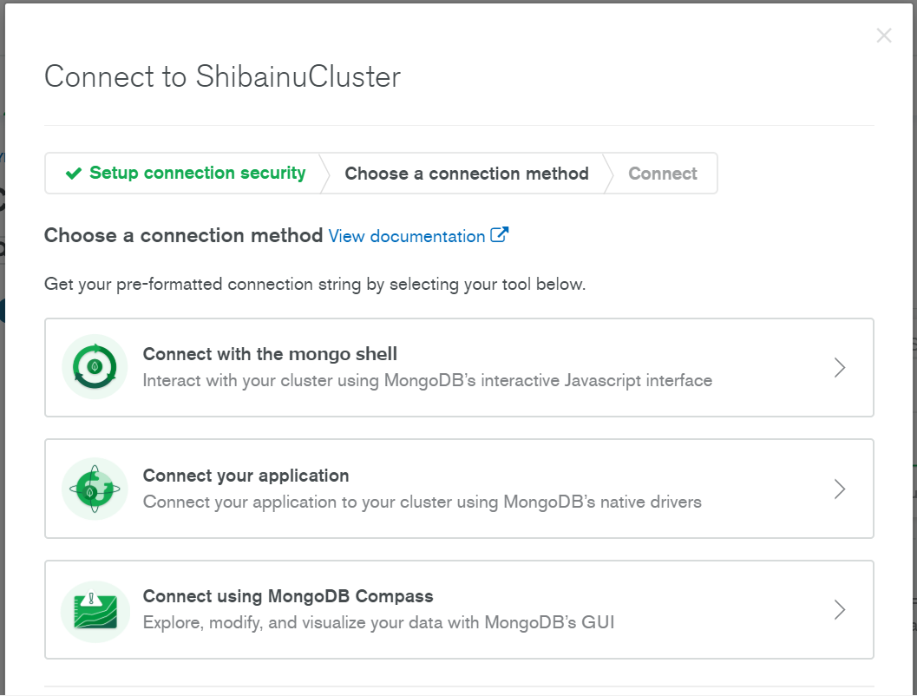Dismiss the dialog with the X

[x=883, y=36]
